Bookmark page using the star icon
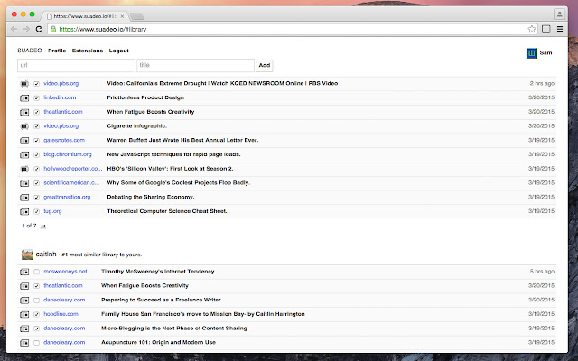Viewport: 578px width, 361px height. click(x=532, y=29)
